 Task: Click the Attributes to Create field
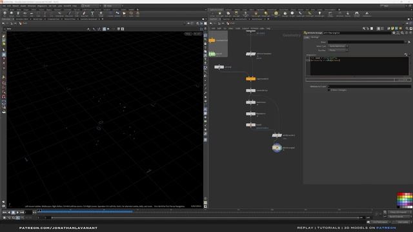pyautogui.click(x=369, y=86)
